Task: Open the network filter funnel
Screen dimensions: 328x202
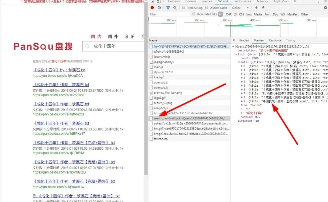Action: click(x=168, y=8)
